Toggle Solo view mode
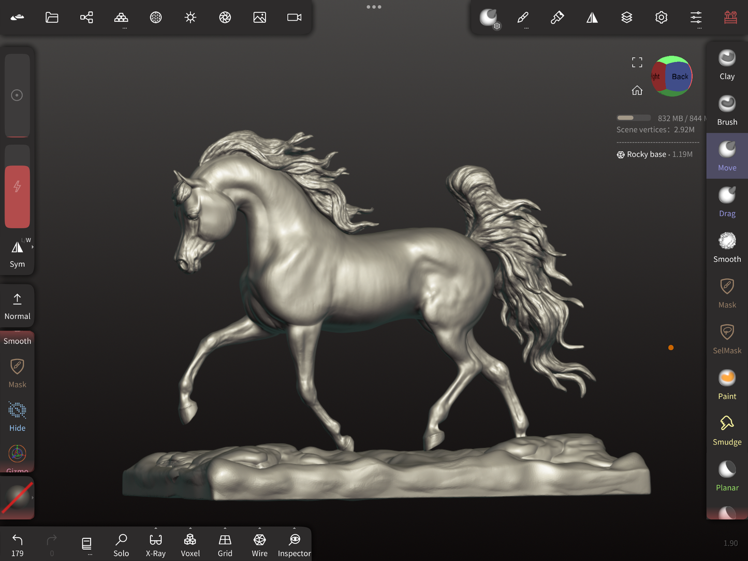Viewport: 748px width, 561px height. coord(121,545)
